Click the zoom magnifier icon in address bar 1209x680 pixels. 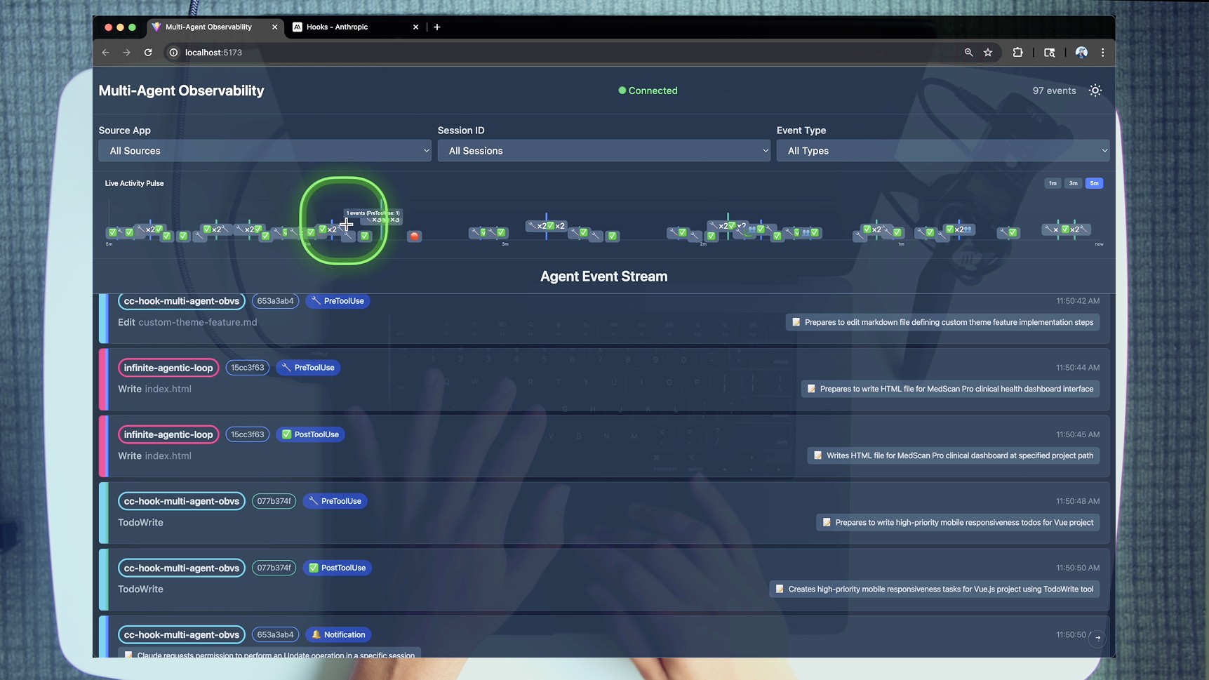[x=968, y=53]
